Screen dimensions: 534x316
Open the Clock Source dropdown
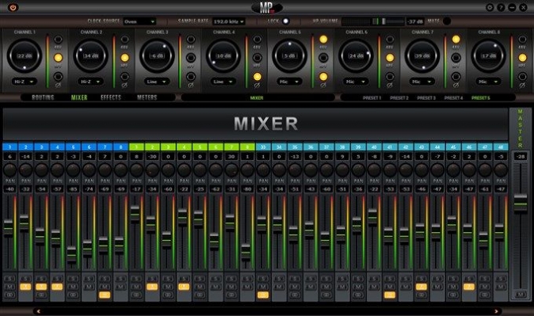pyautogui.click(x=139, y=21)
